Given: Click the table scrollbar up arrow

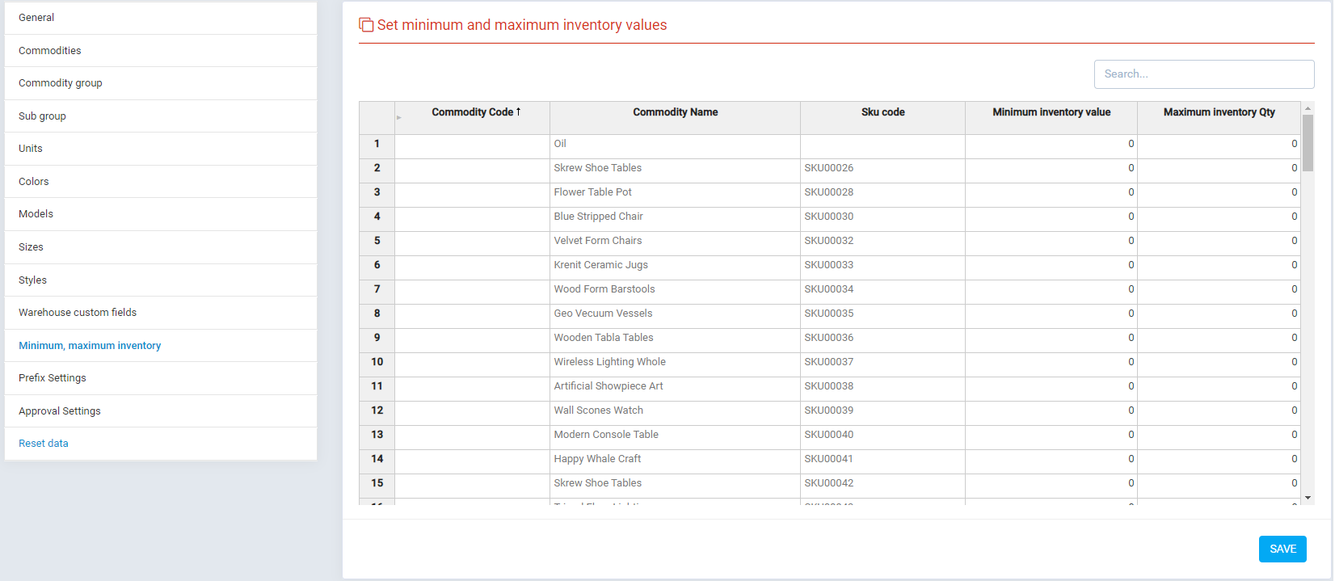Looking at the screenshot, I should 1308,107.
